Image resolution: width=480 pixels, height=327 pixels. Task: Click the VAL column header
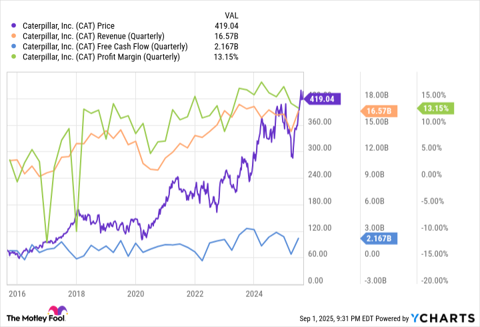(231, 15)
